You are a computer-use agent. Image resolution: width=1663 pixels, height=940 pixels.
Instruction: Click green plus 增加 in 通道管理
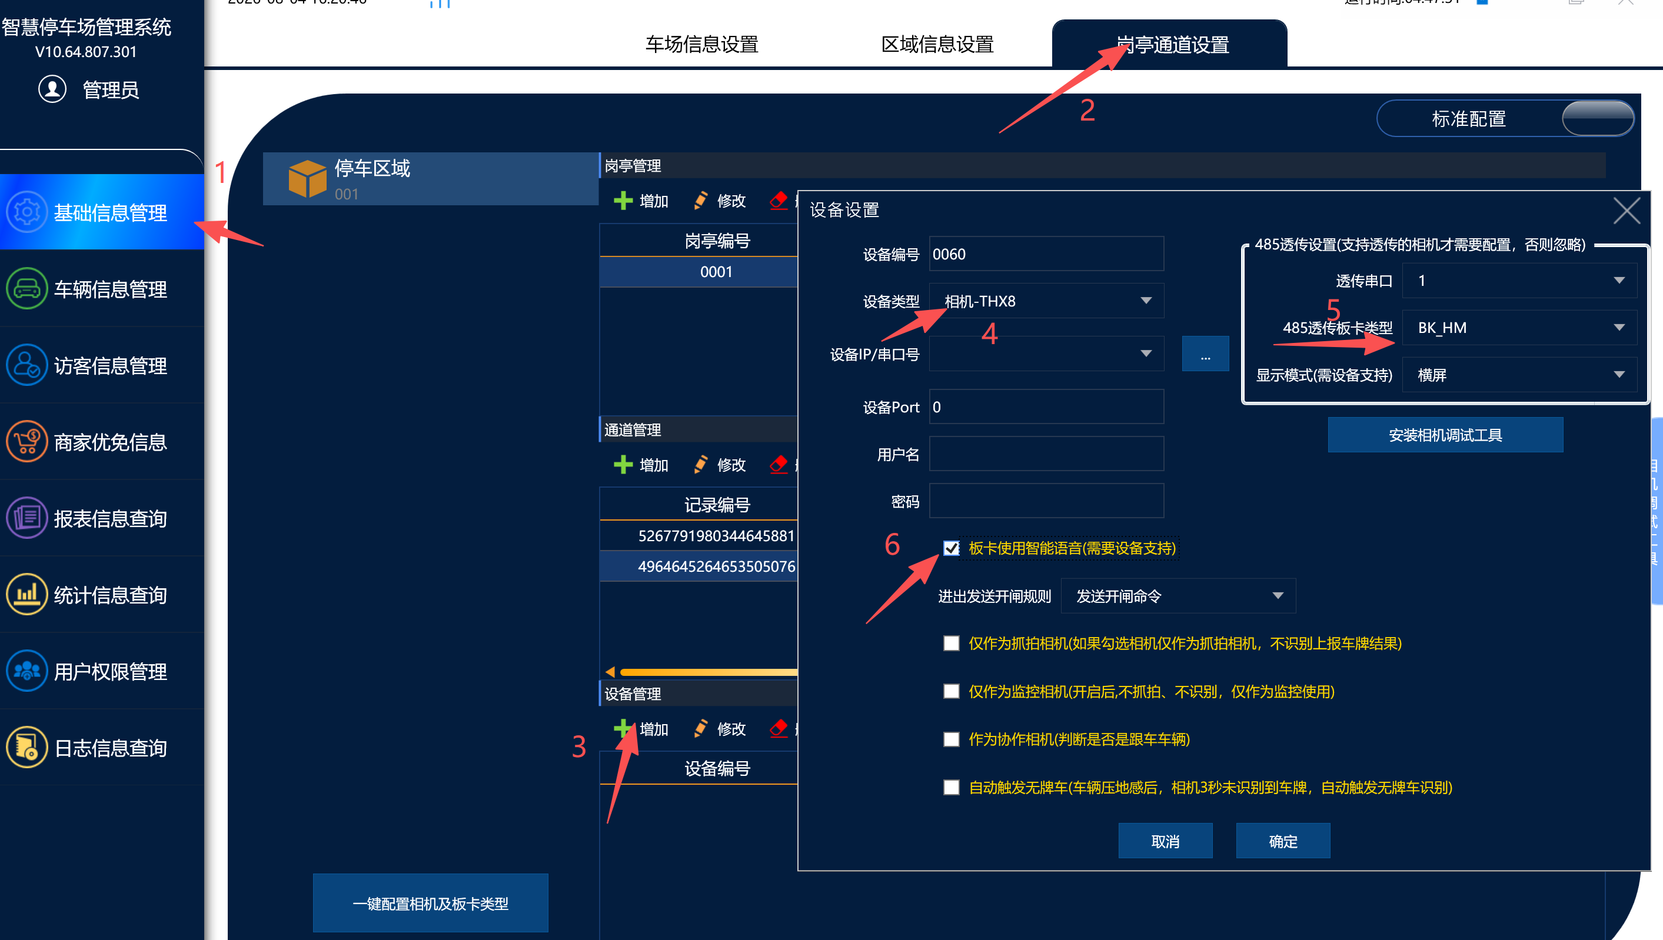click(x=623, y=465)
